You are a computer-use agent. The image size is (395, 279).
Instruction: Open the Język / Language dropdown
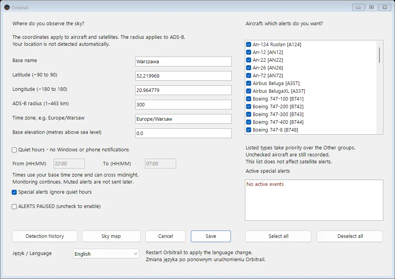coord(106,254)
